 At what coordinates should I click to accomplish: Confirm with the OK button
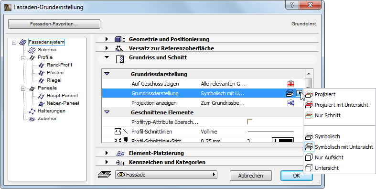click(x=296, y=176)
